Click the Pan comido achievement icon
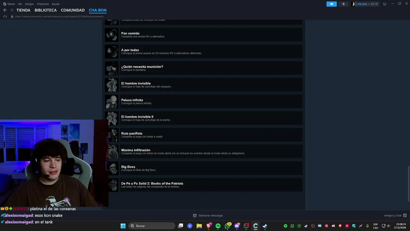410x231 pixels. (x=112, y=35)
